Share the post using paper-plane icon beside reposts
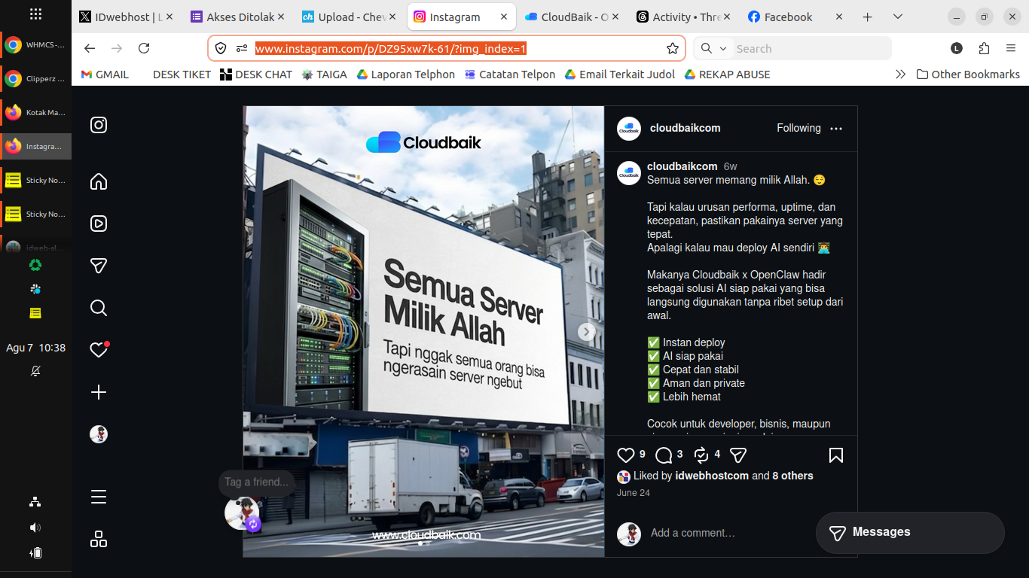This screenshot has height=578, width=1029. click(x=738, y=455)
